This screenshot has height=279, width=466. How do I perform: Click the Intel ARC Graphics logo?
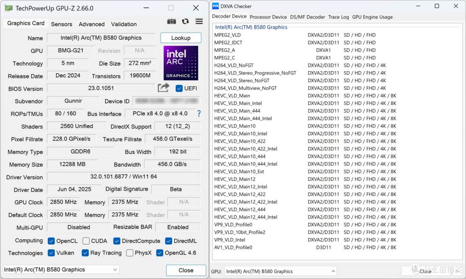pos(181,63)
